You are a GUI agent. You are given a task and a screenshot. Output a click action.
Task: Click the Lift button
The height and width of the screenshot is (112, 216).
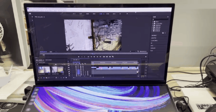[104, 57]
